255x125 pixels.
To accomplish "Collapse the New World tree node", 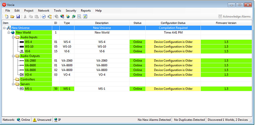I will point(8,33).
